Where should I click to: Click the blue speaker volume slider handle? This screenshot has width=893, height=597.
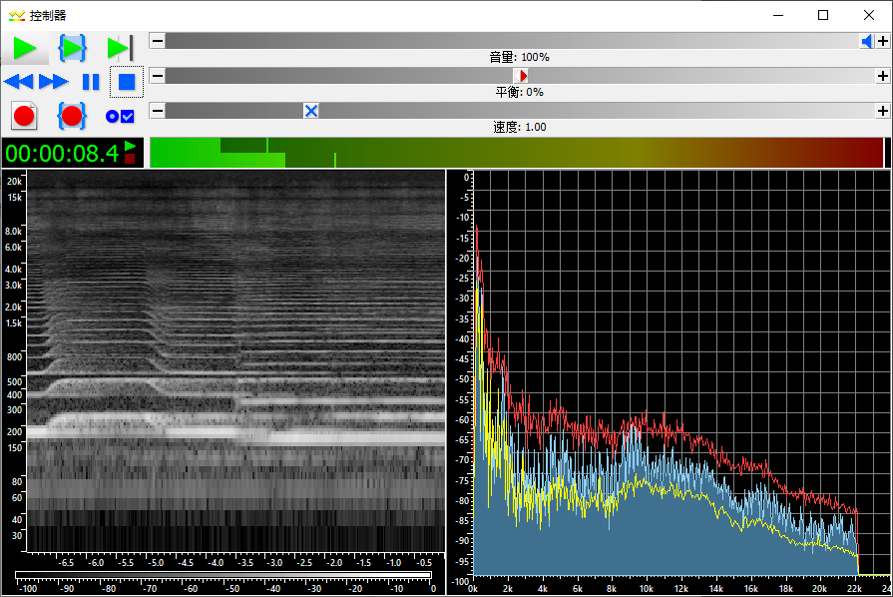[x=866, y=41]
